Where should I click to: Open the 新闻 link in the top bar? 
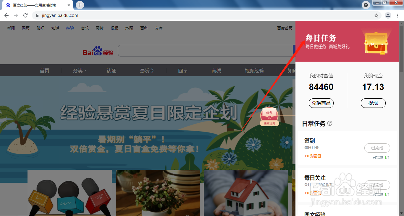click(11, 28)
